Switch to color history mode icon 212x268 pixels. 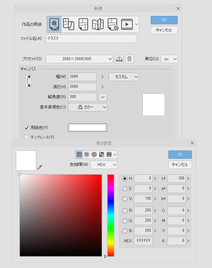[109, 154]
